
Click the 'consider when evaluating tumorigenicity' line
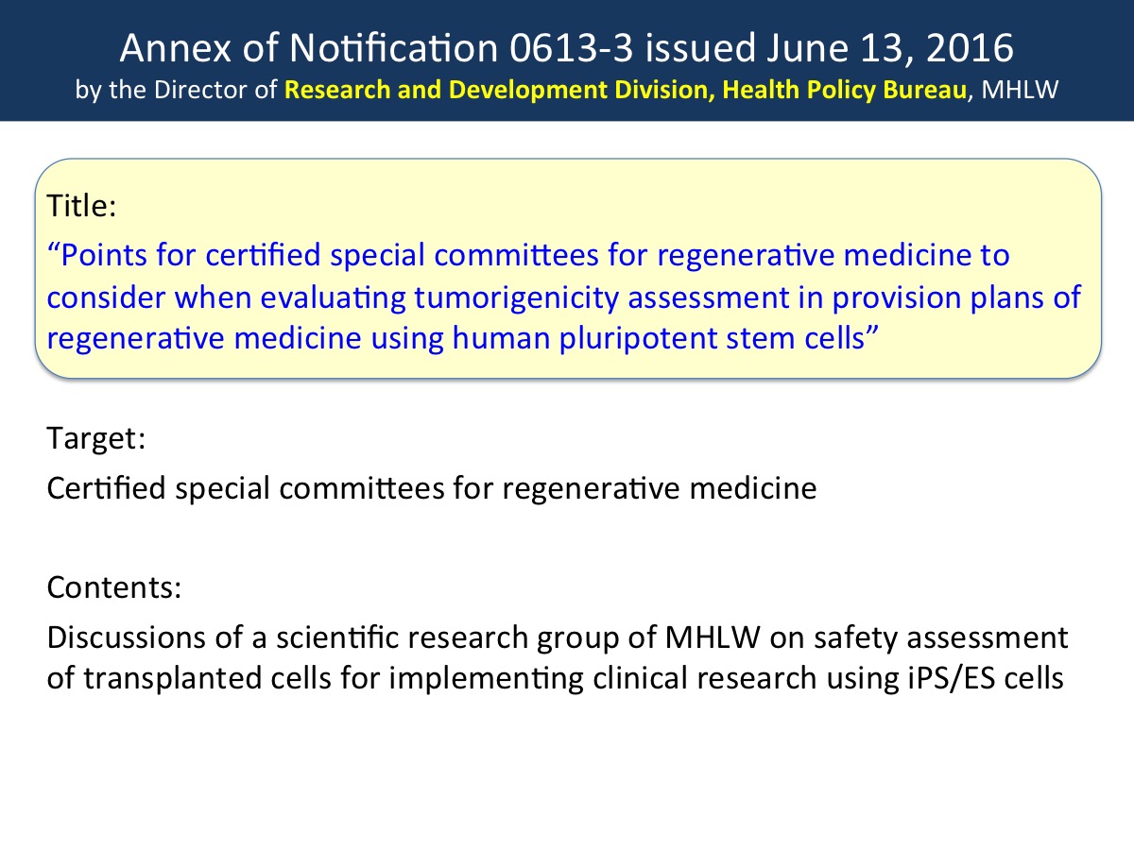coord(564,297)
